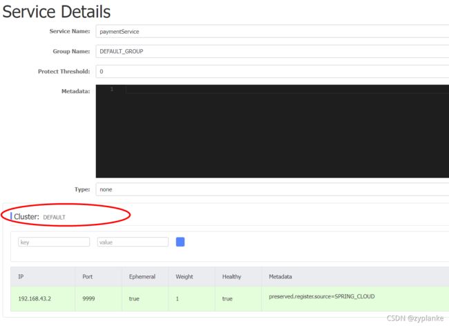This screenshot has height=326, width=449.
Task: Click the blue filter button beside value field
Action: [180, 242]
